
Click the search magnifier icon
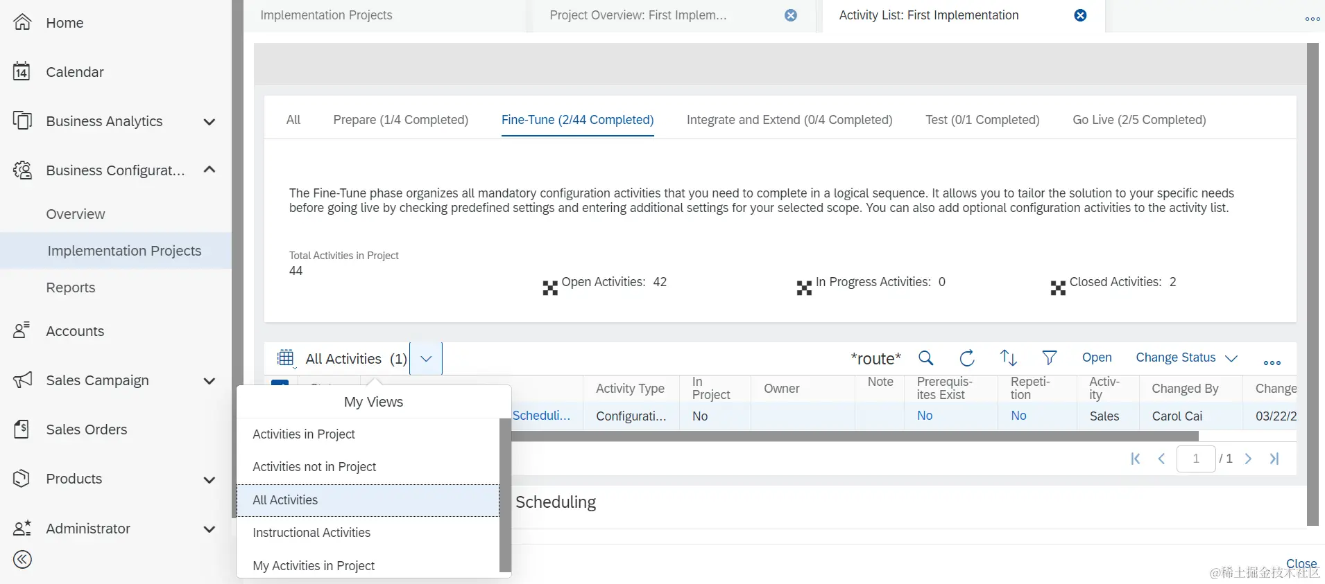tap(925, 358)
